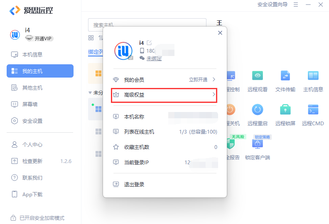Click 退出登录 to log out
The image size is (329, 224).
click(134, 185)
